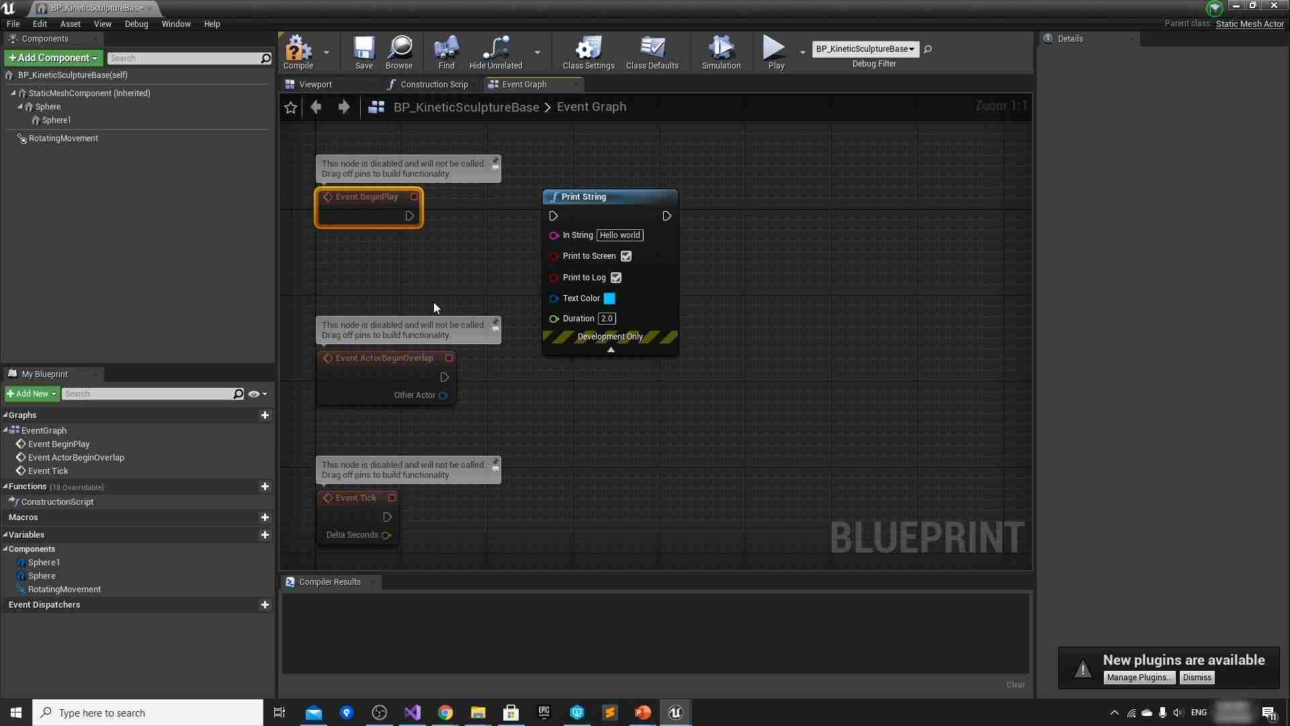Viewport: 1290px width, 726px height.
Task: Dismiss the new plugins notification
Action: click(x=1197, y=678)
